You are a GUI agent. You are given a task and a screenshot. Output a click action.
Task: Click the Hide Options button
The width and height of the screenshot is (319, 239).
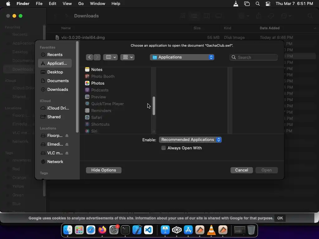click(103, 170)
